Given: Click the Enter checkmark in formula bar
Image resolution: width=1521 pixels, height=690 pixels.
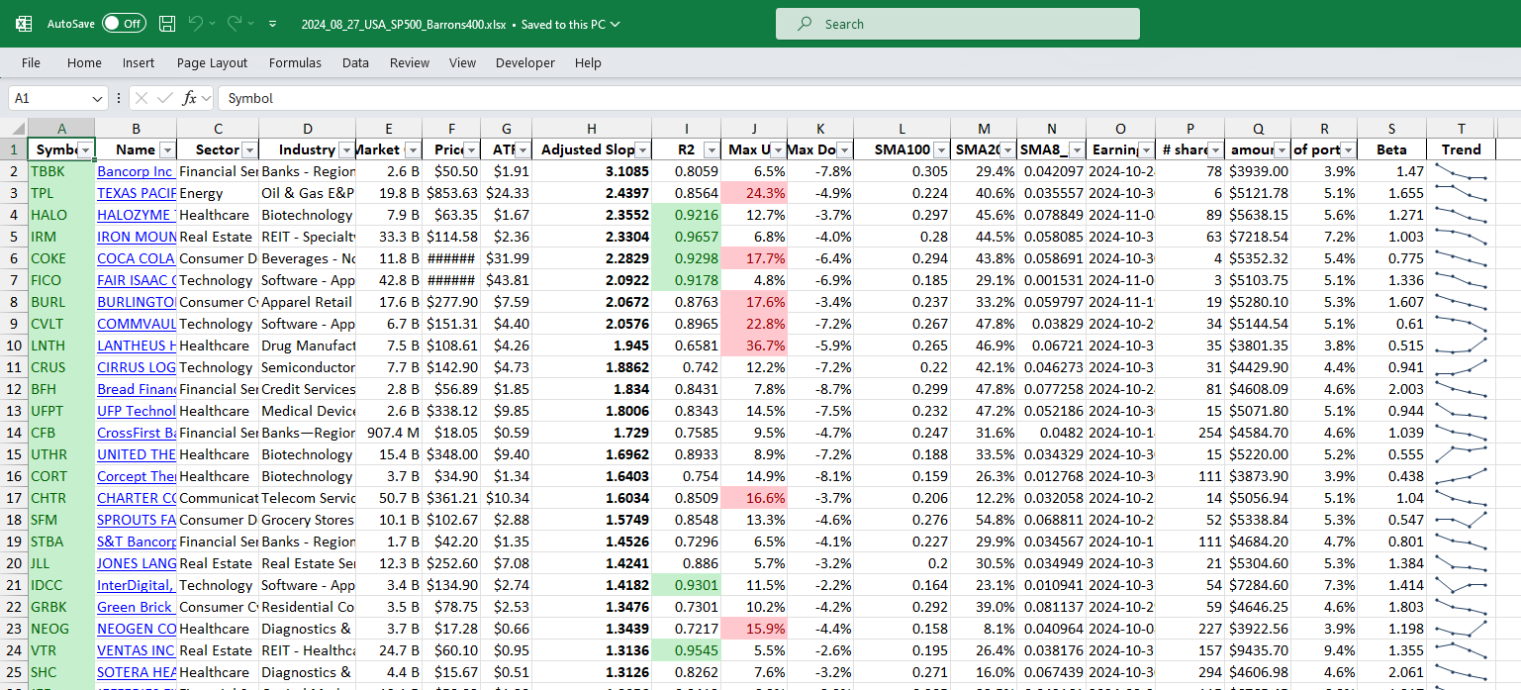Looking at the screenshot, I should 165,98.
